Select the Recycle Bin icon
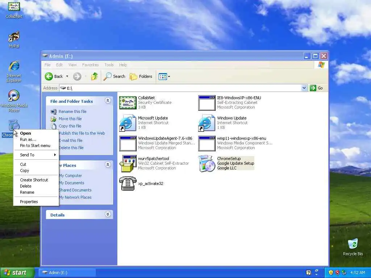This screenshot has width=371, height=278. click(353, 247)
